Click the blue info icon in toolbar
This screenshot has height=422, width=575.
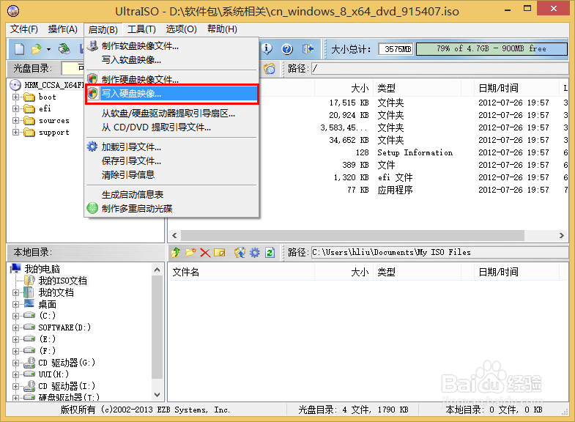click(267, 48)
